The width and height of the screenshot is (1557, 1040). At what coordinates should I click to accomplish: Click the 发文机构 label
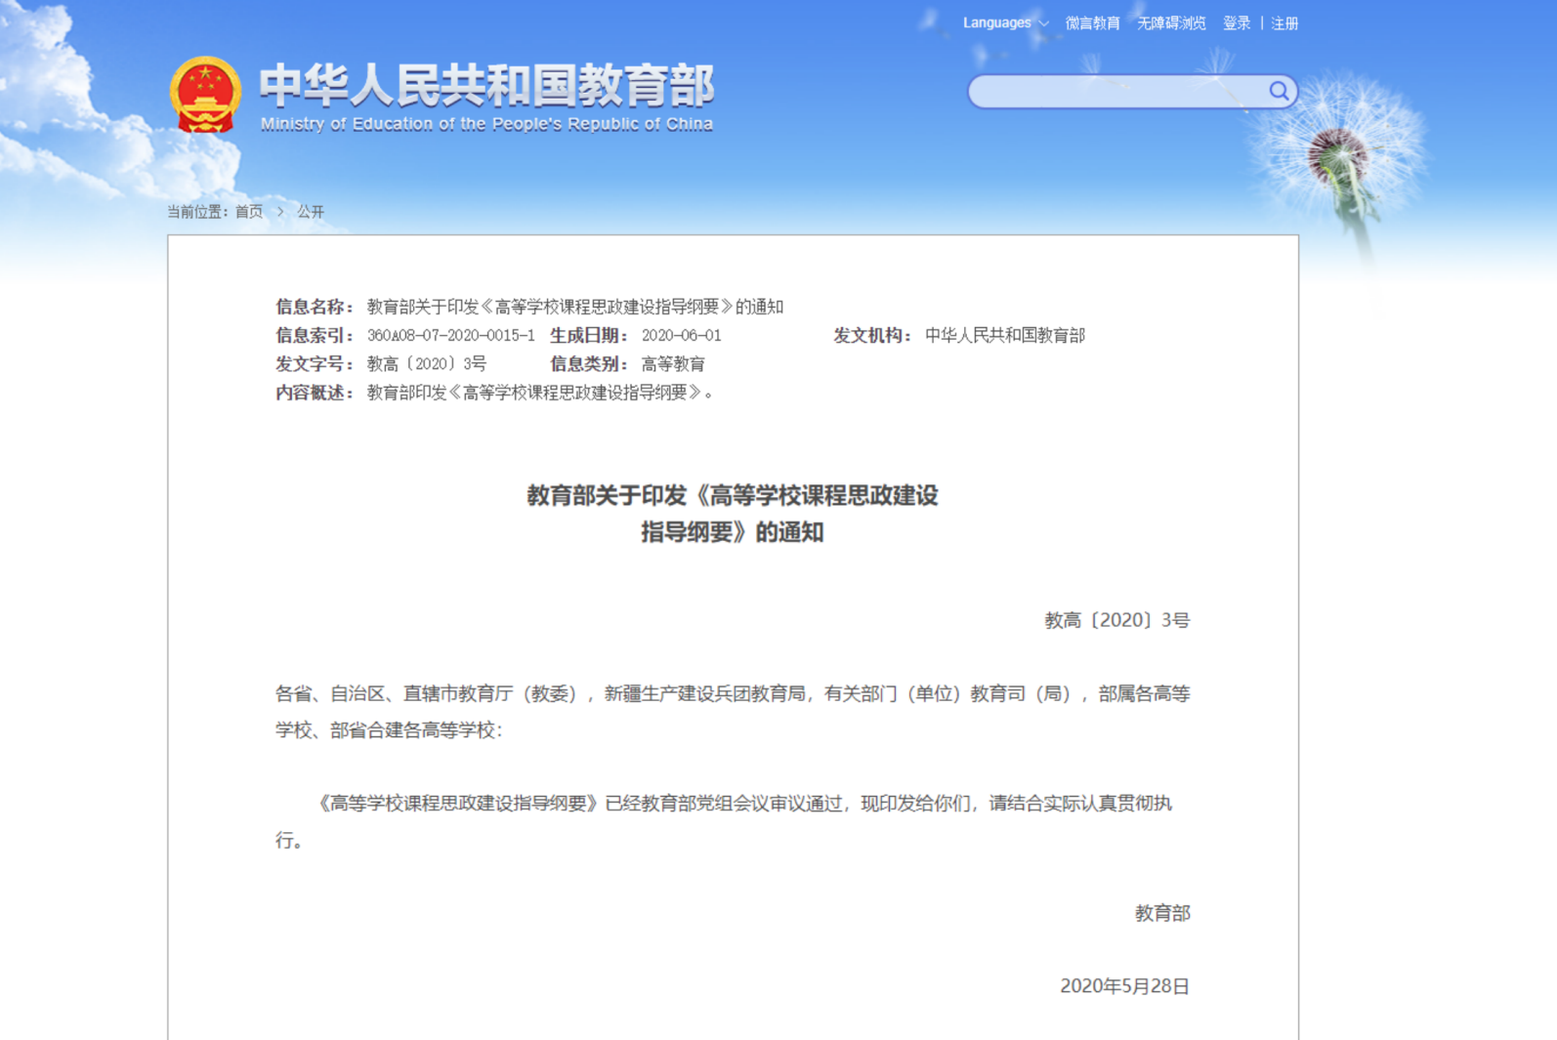pos(873,335)
